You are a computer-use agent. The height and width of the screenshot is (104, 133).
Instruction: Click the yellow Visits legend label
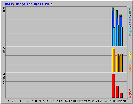130,56
